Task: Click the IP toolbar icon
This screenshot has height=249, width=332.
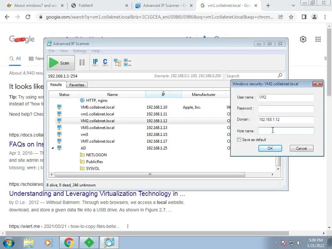Action: (x=95, y=63)
